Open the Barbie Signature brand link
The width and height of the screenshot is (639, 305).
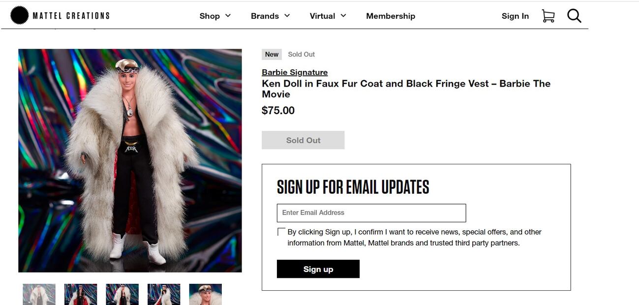295,72
